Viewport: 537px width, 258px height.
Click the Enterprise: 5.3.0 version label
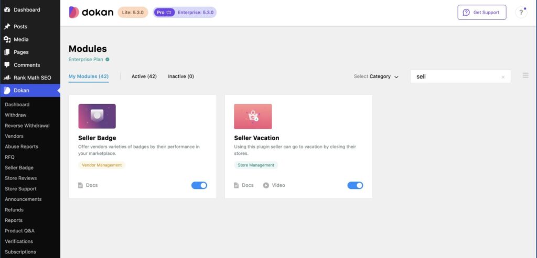(x=196, y=13)
